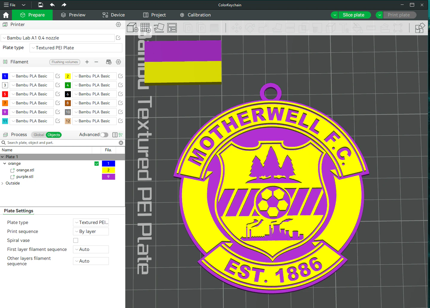Click the Redo arrow
Viewport: 430px width, 308px height.
click(64, 5)
